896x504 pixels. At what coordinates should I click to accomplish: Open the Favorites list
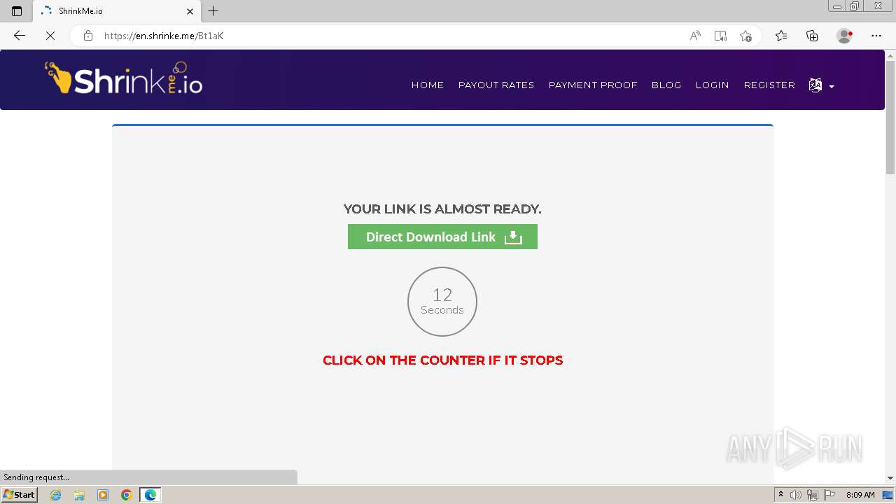click(781, 36)
